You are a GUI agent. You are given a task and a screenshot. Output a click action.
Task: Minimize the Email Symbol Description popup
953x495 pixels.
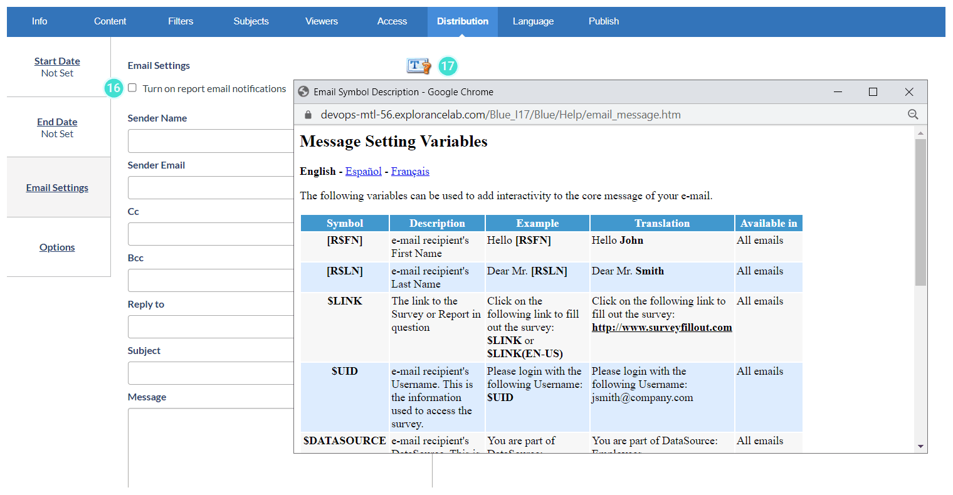(x=838, y=91)
